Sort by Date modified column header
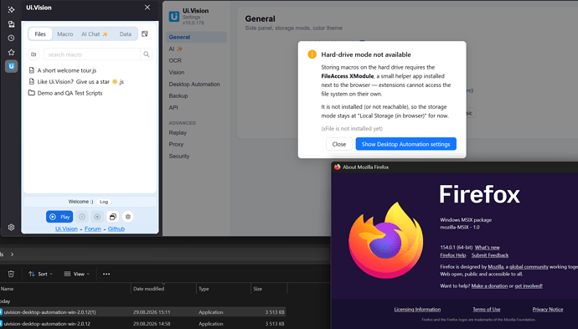Viewport: 578px width, 329px height. [163, 289]
